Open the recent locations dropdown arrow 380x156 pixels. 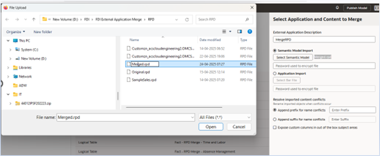(x=26, y=20)
